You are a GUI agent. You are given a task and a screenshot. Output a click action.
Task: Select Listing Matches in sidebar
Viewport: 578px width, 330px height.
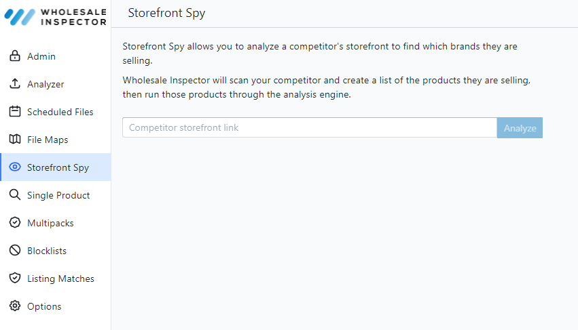tap(60, 279)
